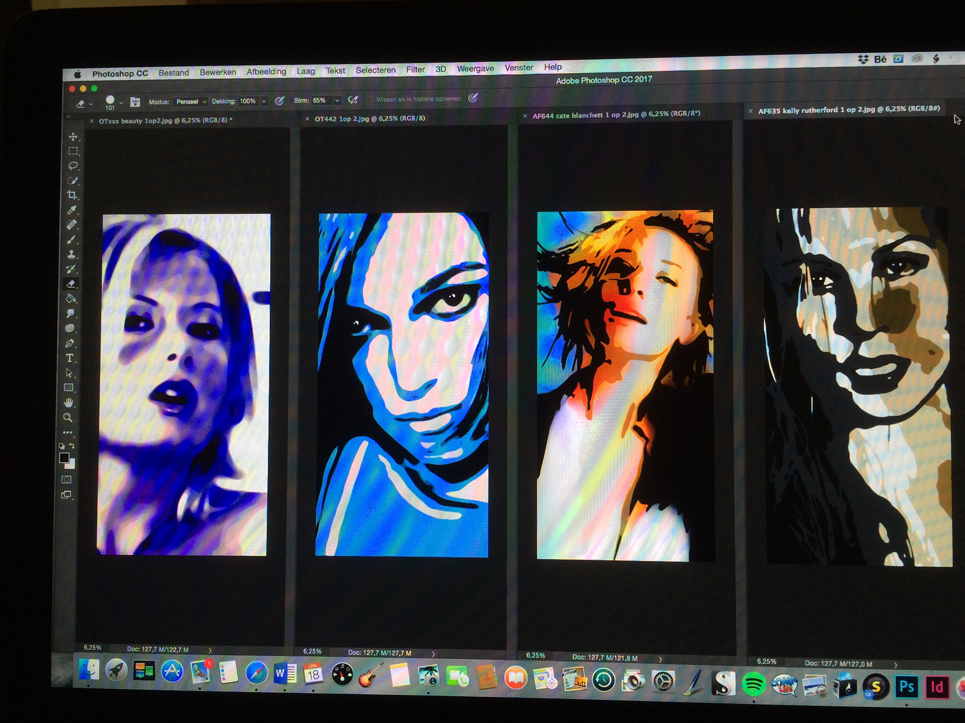Enable 'Wissen en in historie opnemen' checkbox
This screenshot has height=723, width=965.
point(369,100)
